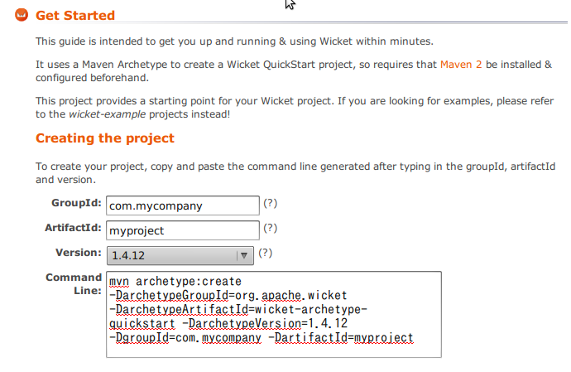This screenshot has height=372, width=571.
Task: Click the Get Started heading
Action: (75, 15)
